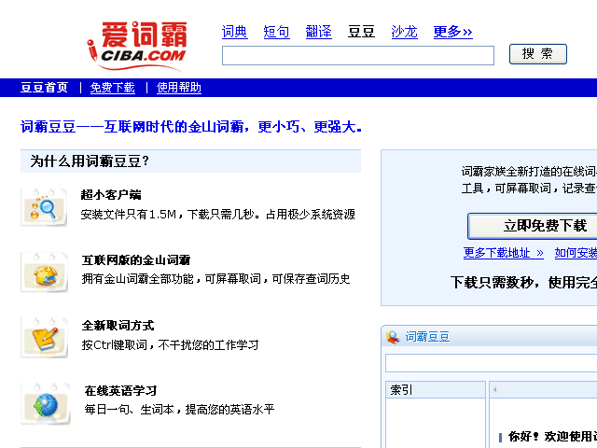Open 使用帮助 in the blue bar
Screen dimensions: 597x448
[x=179, y=88]
